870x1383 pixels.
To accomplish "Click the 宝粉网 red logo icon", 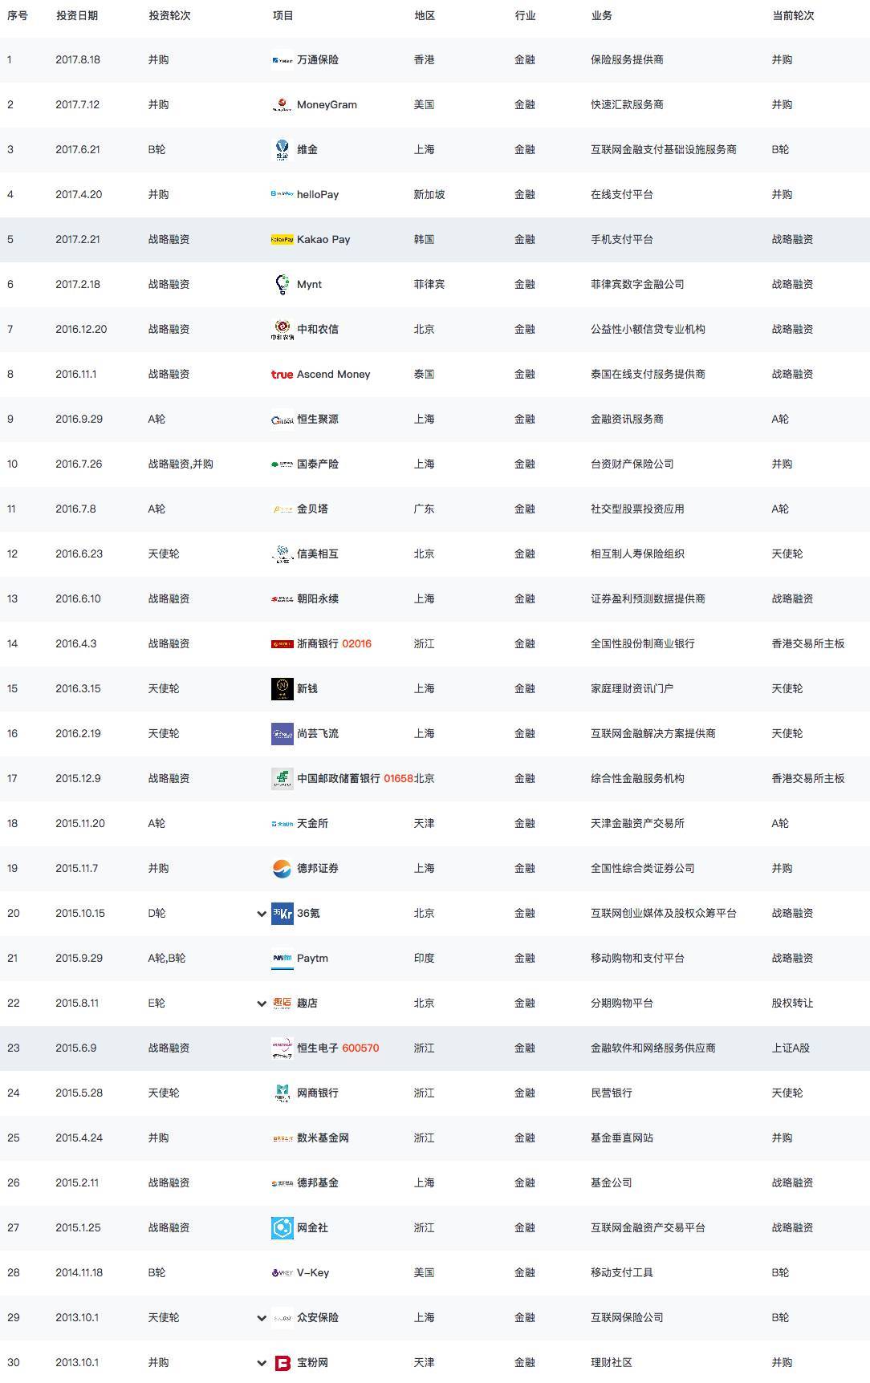I will point(282,1363).
